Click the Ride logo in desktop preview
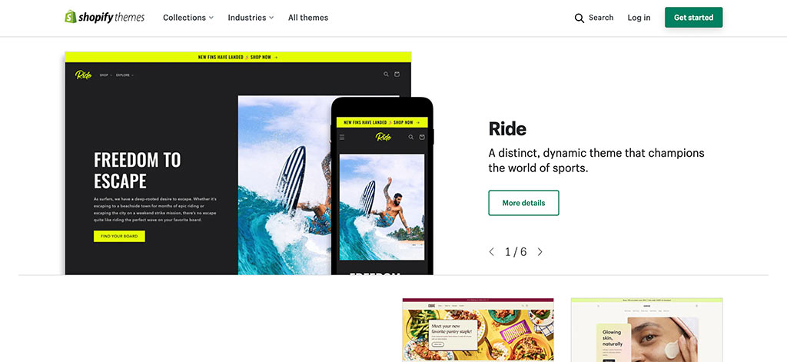 [83, 75]
